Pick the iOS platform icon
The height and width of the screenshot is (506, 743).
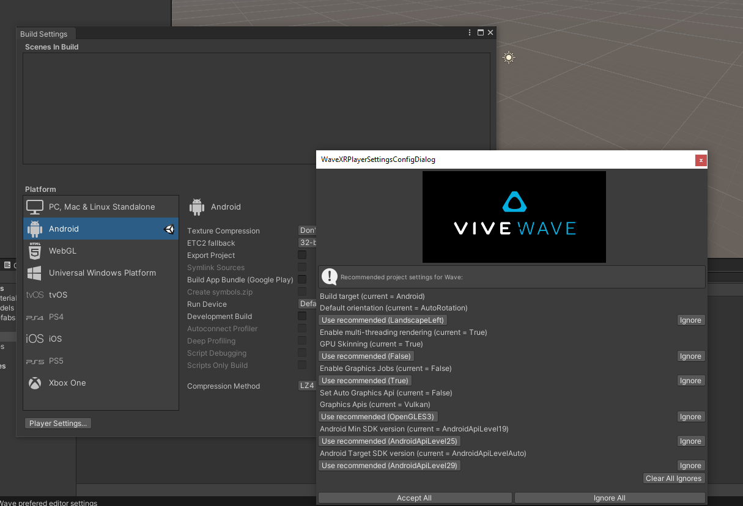click(35, 339)
